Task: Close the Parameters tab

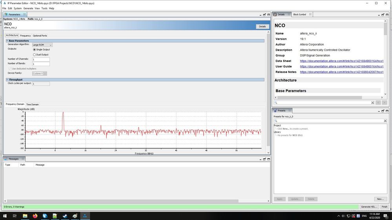Action: click(x=24, y=14)
